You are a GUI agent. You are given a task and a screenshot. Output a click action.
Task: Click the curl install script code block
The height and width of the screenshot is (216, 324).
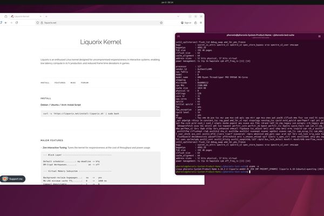coord(100,114)
